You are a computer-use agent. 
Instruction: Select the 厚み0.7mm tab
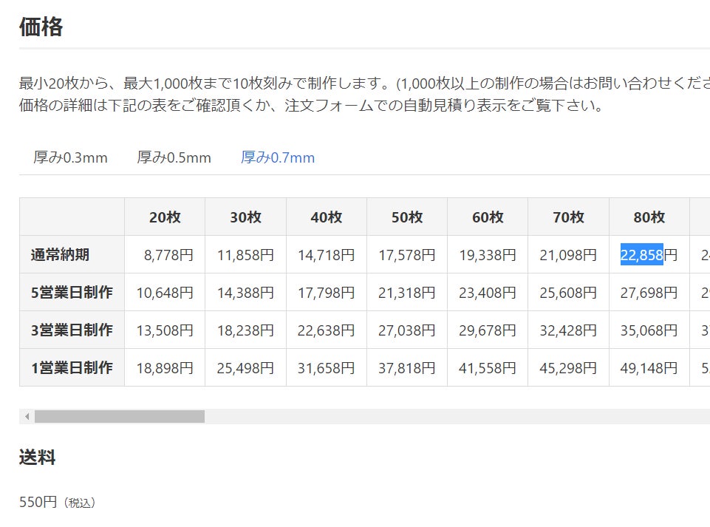click(278, 157)
